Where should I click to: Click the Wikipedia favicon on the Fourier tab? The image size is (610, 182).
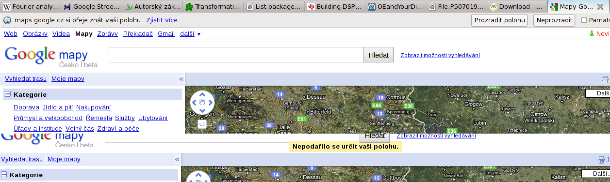pyautogui.click(x=7, y=7)
